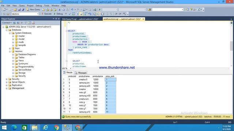Open the Connect dropdown in Object Explorer
Image resolution: width=234 pixels, height=131 pixels.
7,23
